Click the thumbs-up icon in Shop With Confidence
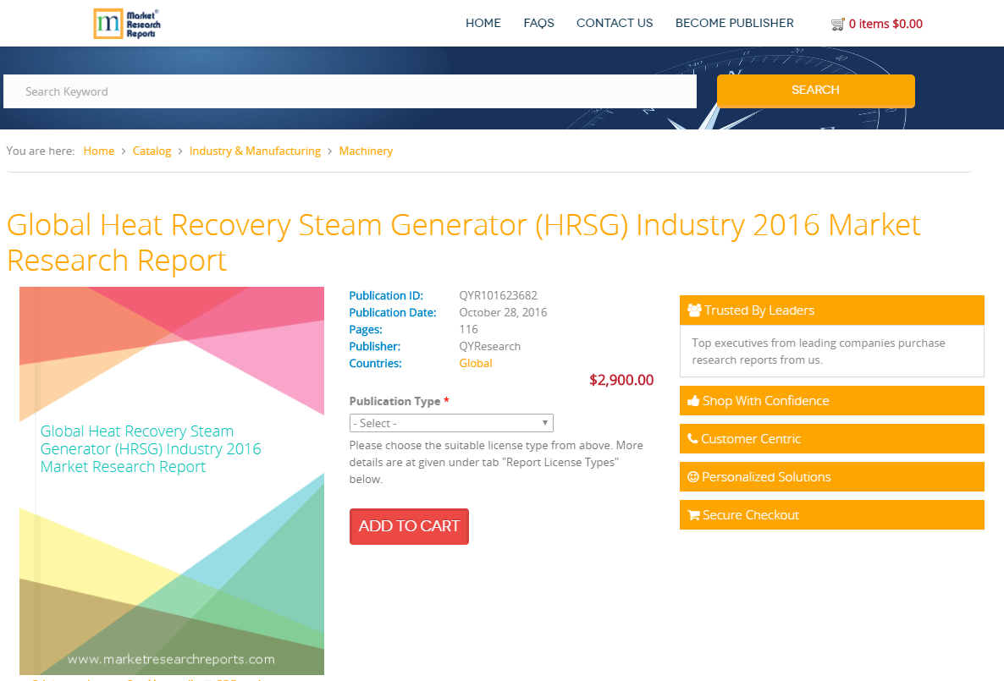 tap(693, 401)
